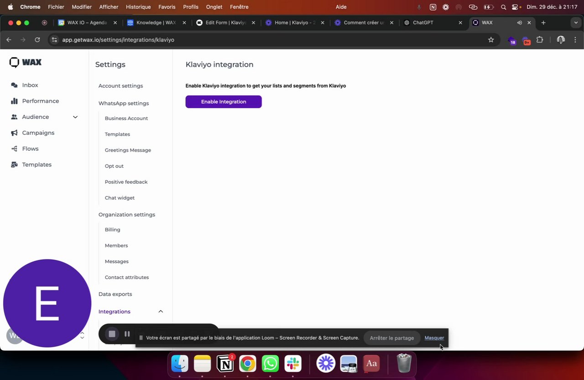Image resolution: width=584 pixels, height=380 pixels.
Task: Open the Audience section icon
Action: [14, 117]
